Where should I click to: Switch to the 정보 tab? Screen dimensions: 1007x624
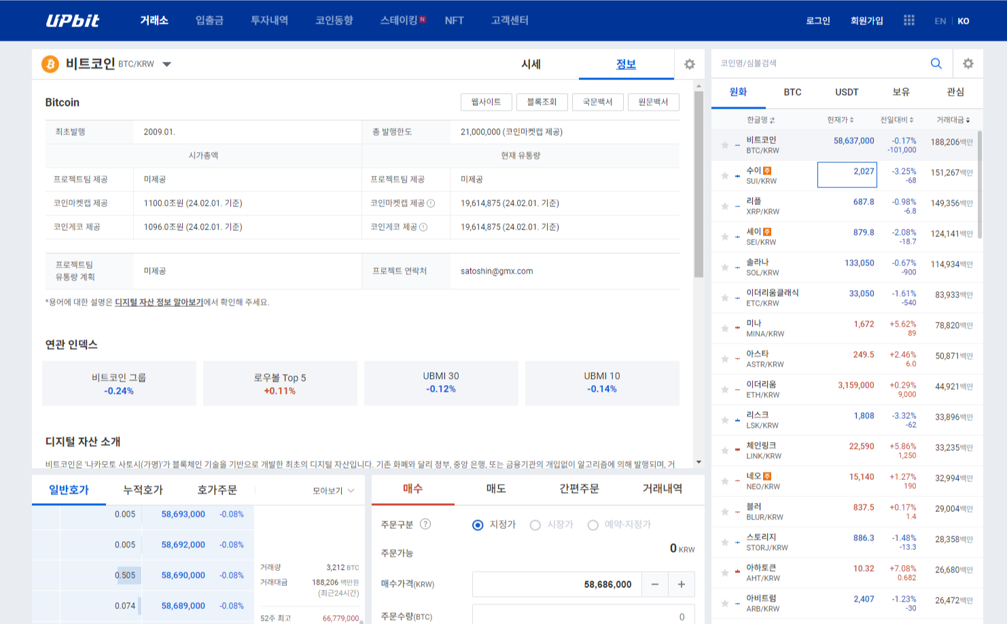626,65
